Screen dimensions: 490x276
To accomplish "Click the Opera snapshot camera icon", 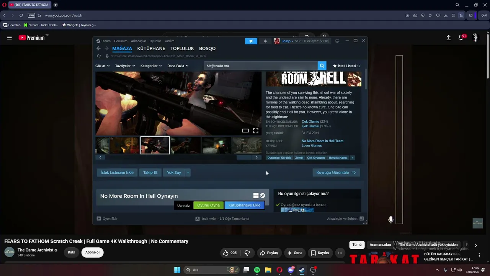I will click(415, 15).
